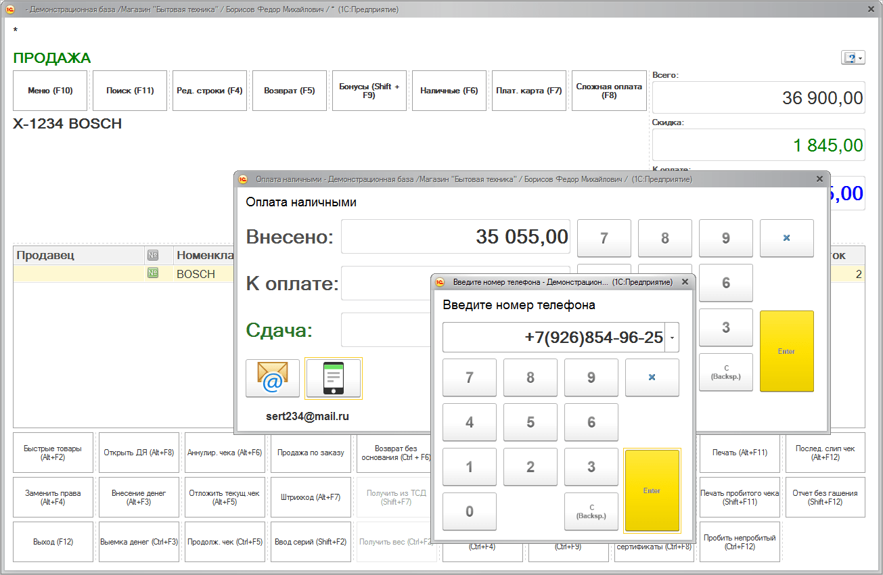This screenshot has height=575, width=883.
Task: Click digit 4 on phone number keypad
Action: [x=470, y=422]
